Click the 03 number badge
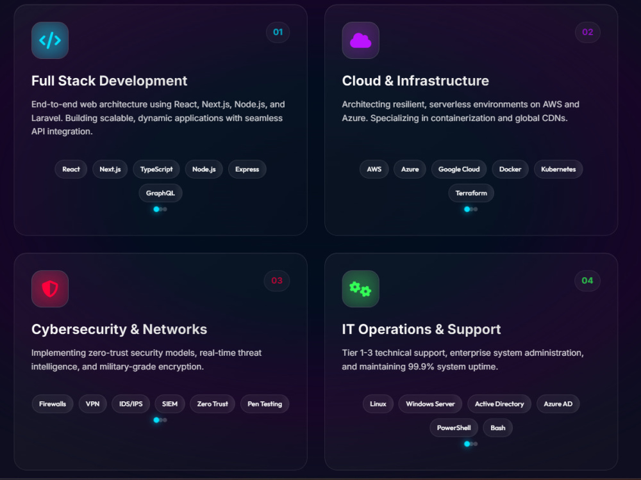This screenshot has height=480, width=641. coord(277,280)
